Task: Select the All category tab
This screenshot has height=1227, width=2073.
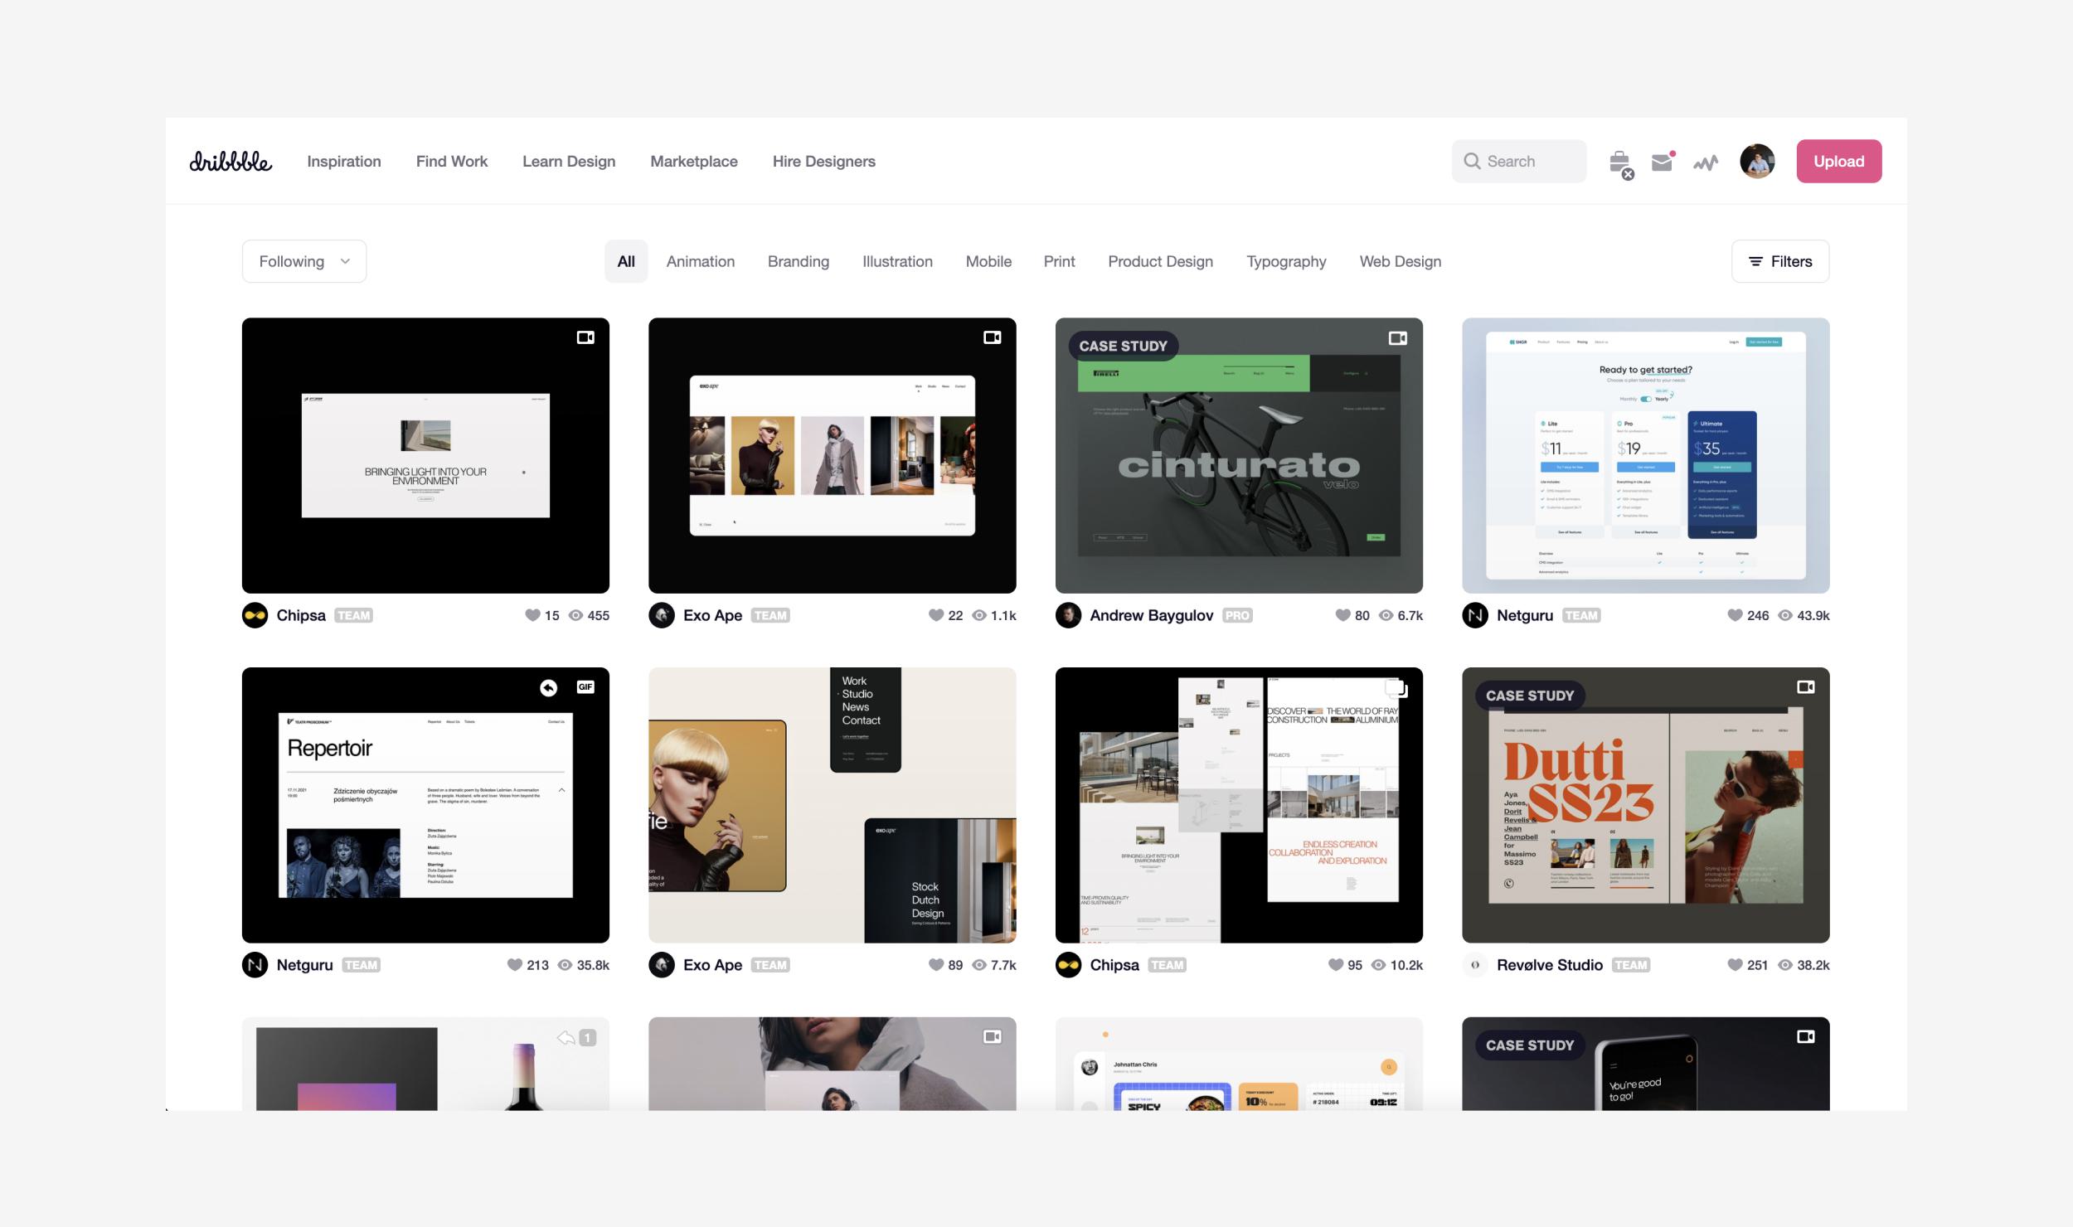Action: tap(626, 261)
